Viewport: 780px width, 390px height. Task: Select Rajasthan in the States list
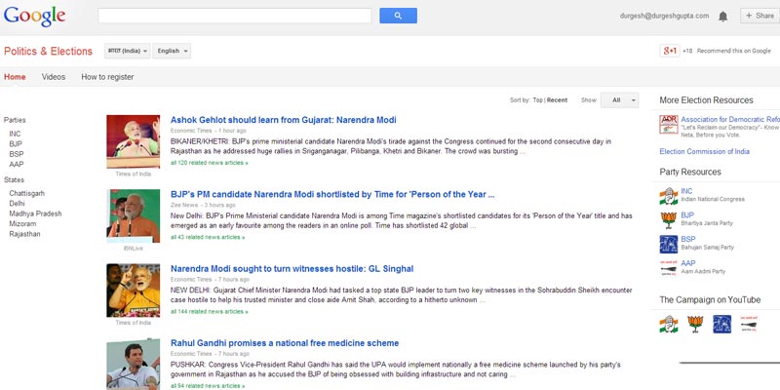pyautogui.click(x=25, y=234)
